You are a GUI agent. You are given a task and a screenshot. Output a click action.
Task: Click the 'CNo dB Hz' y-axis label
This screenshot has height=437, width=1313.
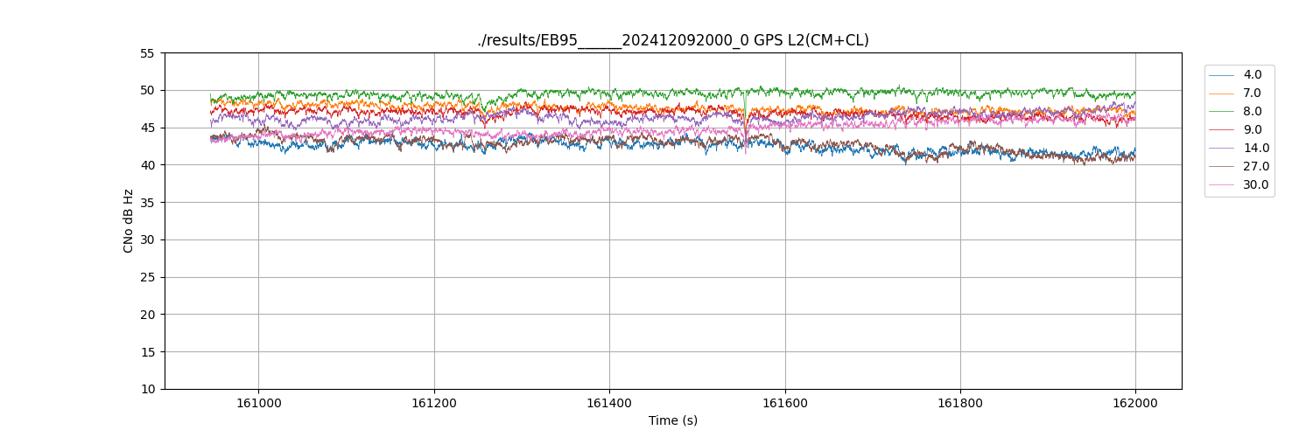point(129,221)
